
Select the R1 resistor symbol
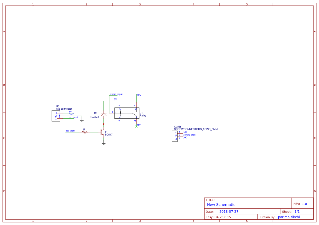pyautogui.click(x=85, y=132)
